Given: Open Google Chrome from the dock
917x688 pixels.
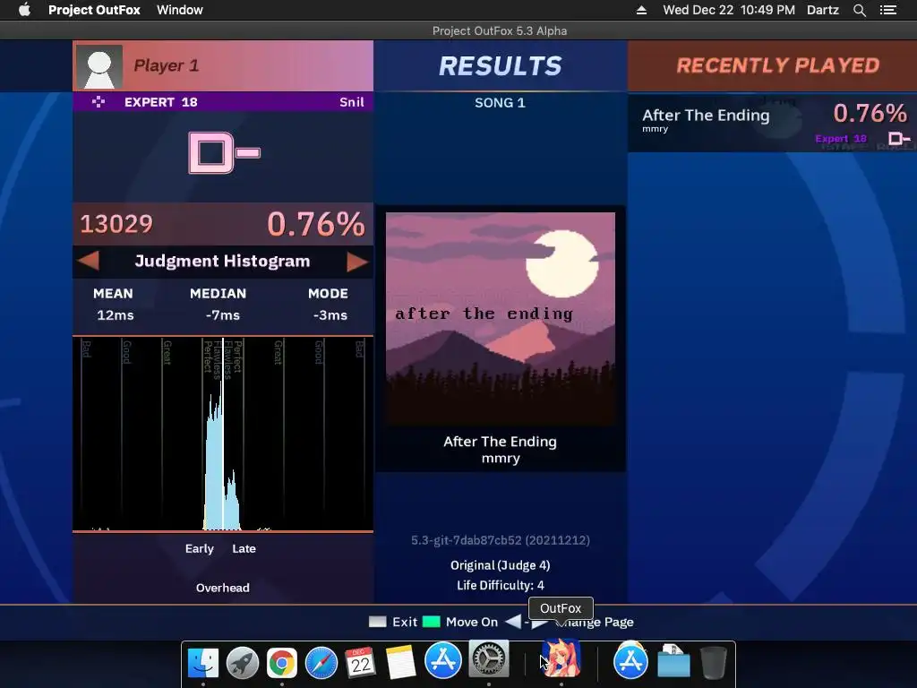Looking at the screenshot, I should coord(282,663).
